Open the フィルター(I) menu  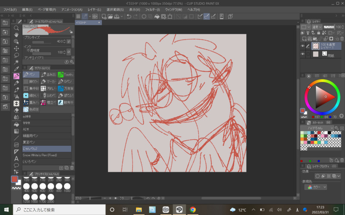152,9
